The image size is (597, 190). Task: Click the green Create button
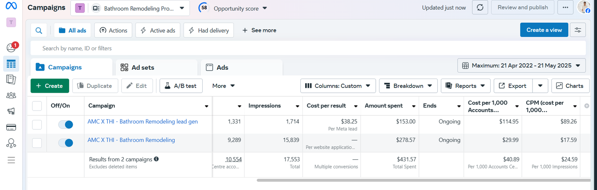(x=50, y=86)
